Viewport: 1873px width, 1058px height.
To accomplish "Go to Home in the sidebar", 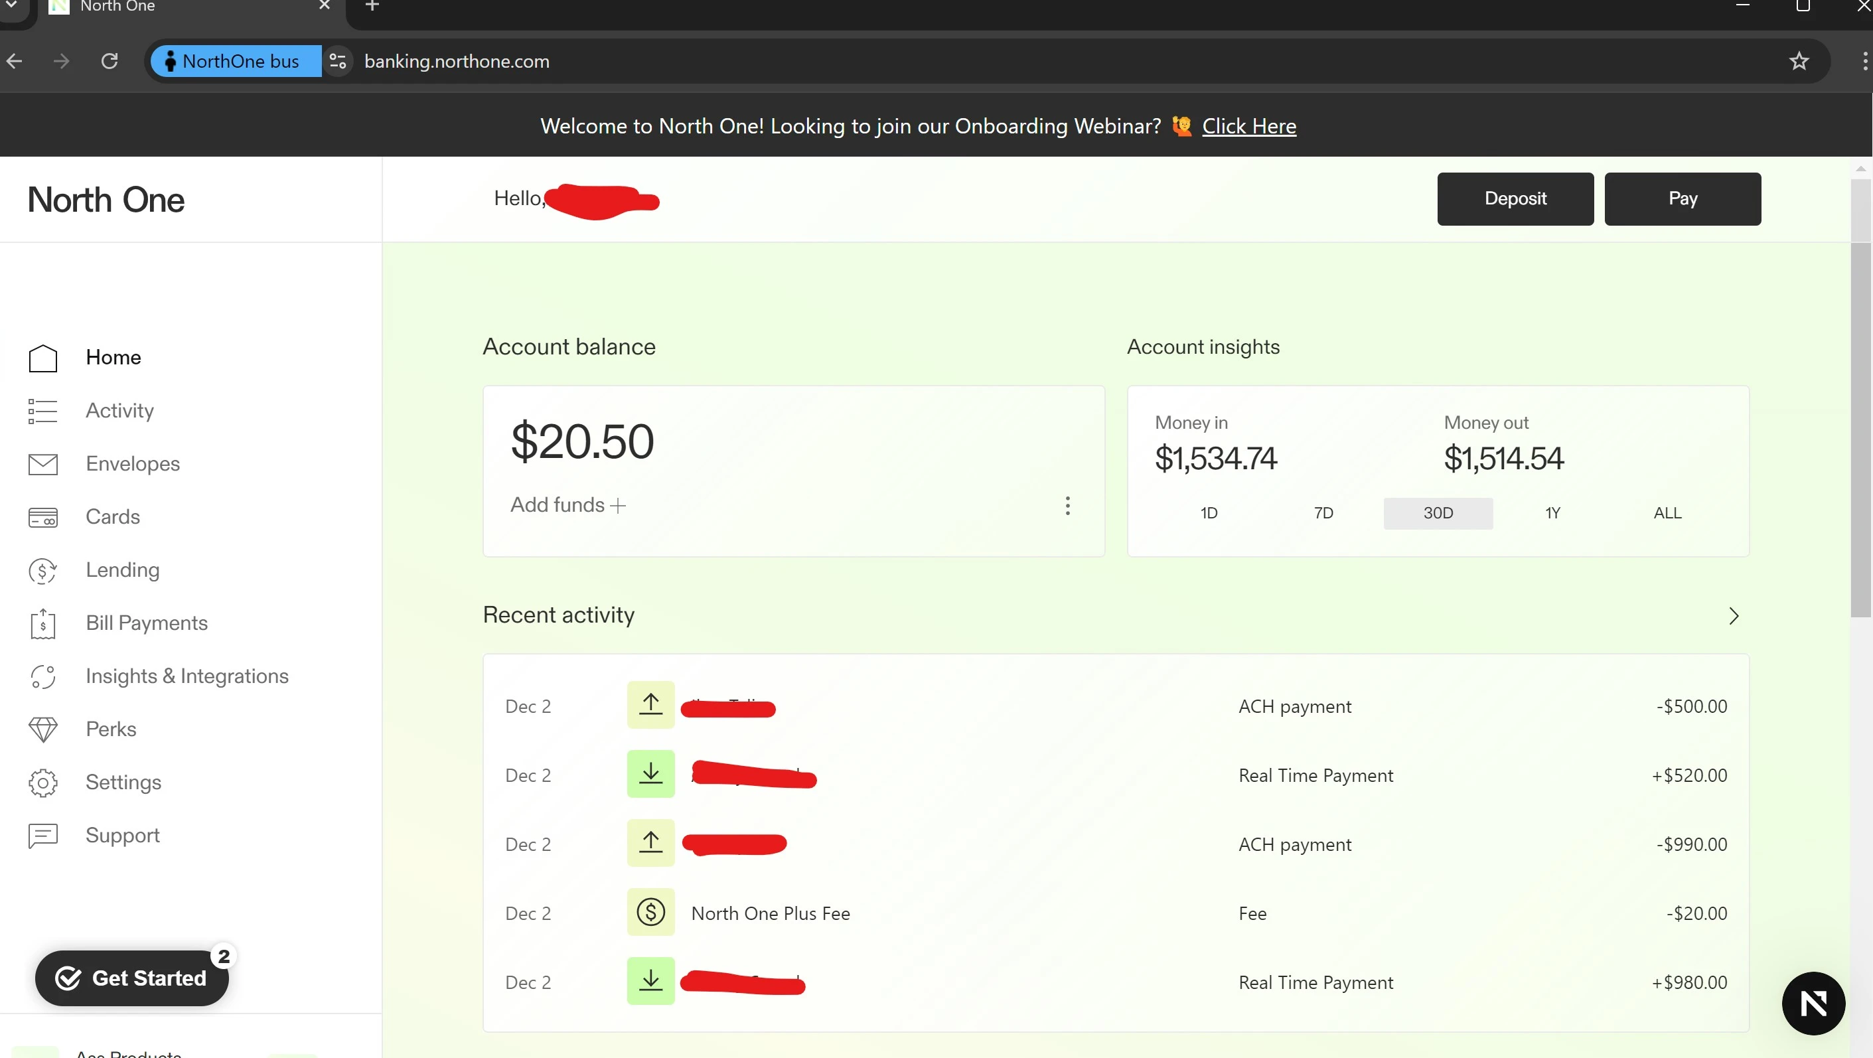I will (113, 358).
